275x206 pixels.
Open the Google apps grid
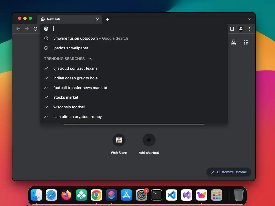tap(246, 42)
